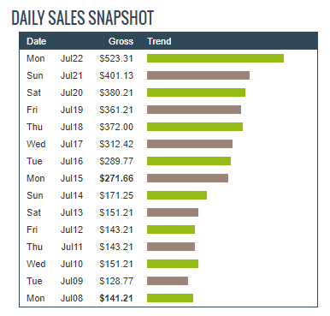Select the Jul20 date cell
The height and width of the screenshot is (316, 330).
pos(72,92)
